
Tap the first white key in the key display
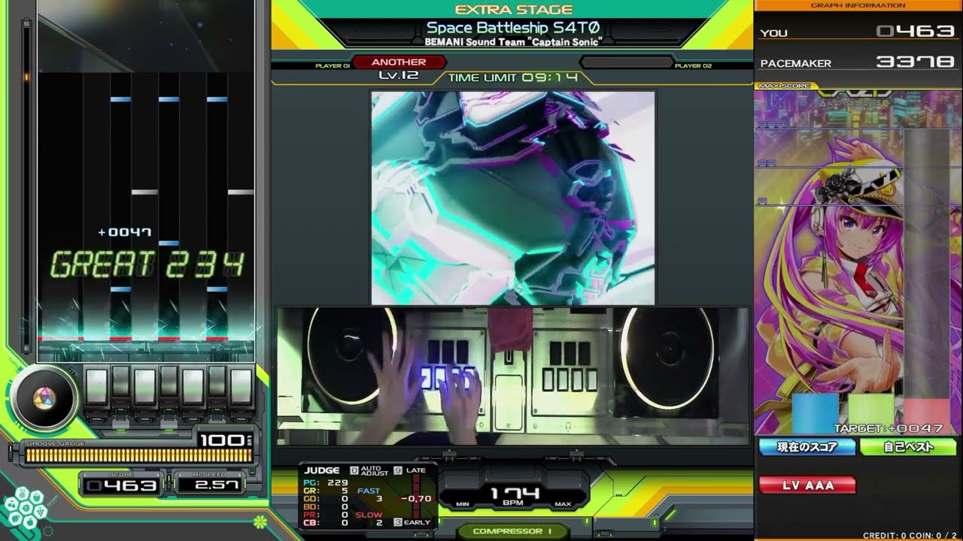click(x=97, y=388)
